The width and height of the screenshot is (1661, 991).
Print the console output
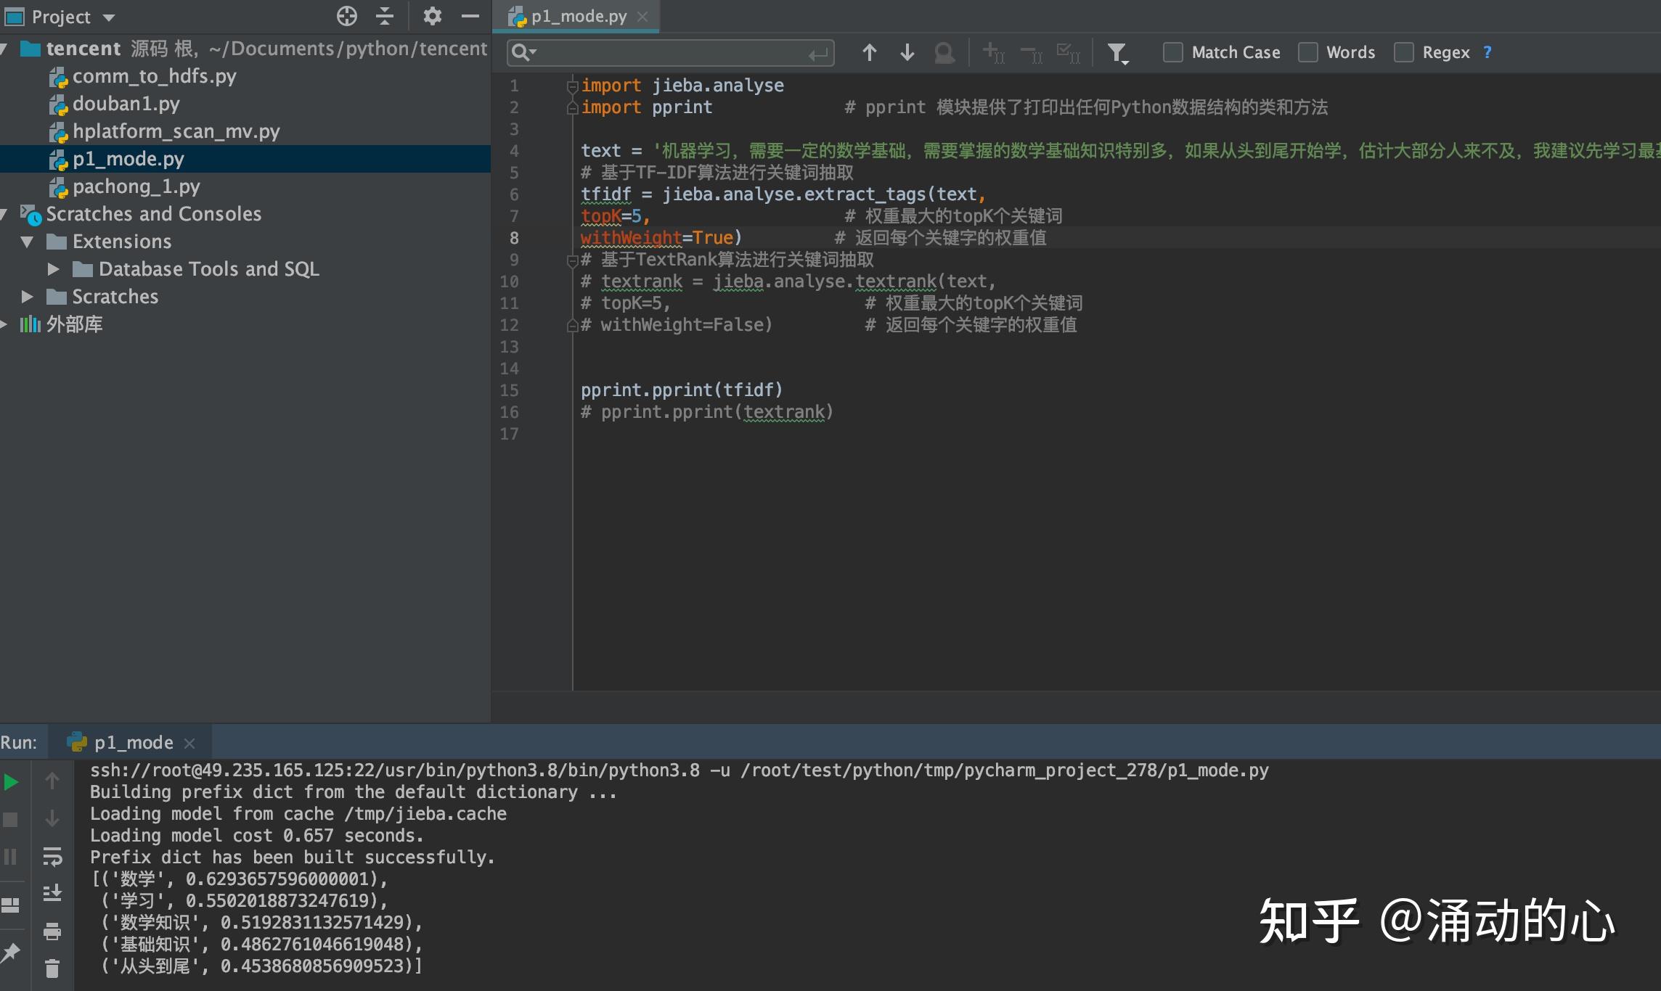click(52, 932)
